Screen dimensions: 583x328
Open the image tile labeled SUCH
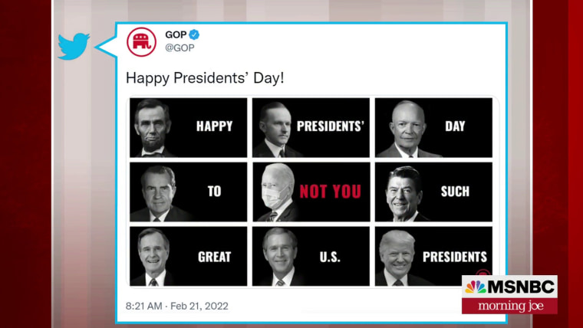(x=433, y=192)
